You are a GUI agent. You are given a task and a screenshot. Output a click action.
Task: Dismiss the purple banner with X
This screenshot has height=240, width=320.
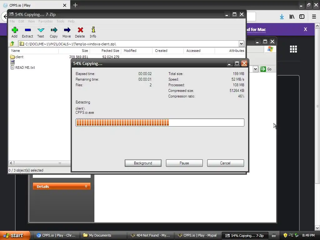(305, 29)
